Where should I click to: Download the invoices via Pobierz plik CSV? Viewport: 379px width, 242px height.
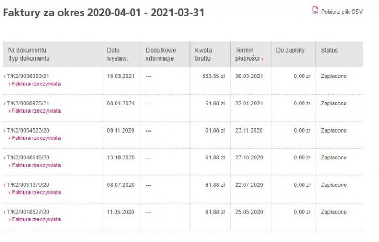coord(342,11)
